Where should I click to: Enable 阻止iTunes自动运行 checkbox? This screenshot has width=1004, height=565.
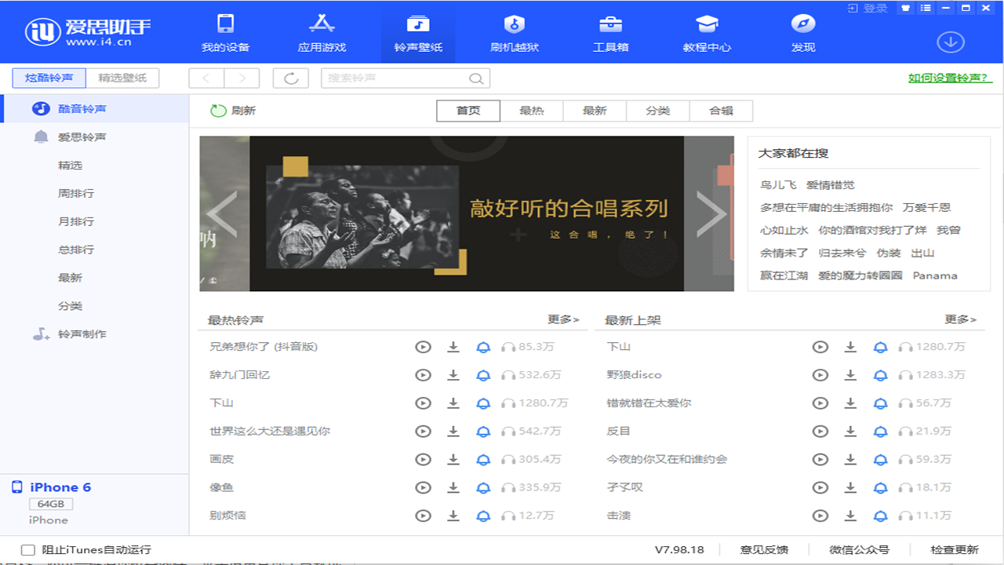(29, 550)
